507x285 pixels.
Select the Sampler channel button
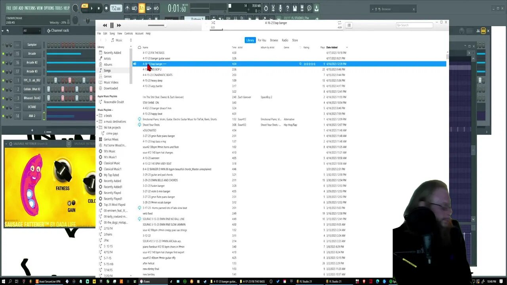(32, 45)
